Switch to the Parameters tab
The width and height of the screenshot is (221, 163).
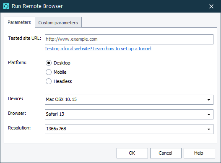19,22
